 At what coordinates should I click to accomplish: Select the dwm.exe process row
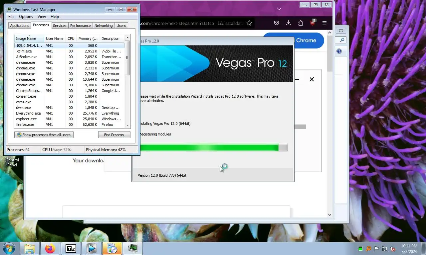pos(69,108)
